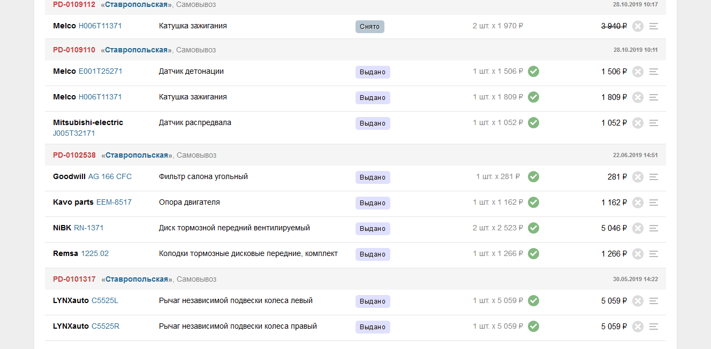Click the quantity 2 шт. x 2 523 ₽
The width and height of the screenshot is (711, 349).
coord(498,228)
